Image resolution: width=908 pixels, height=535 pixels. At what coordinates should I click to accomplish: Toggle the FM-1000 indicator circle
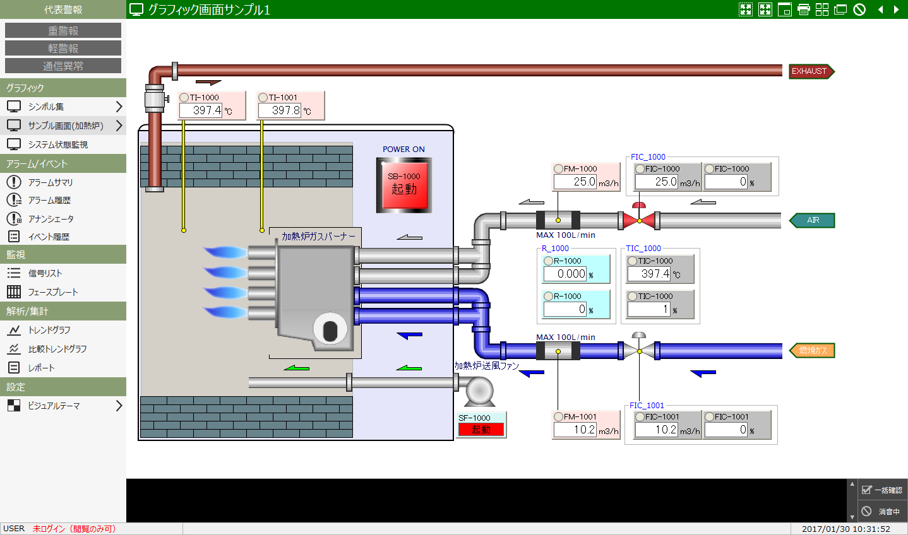[x=558, y=169]
